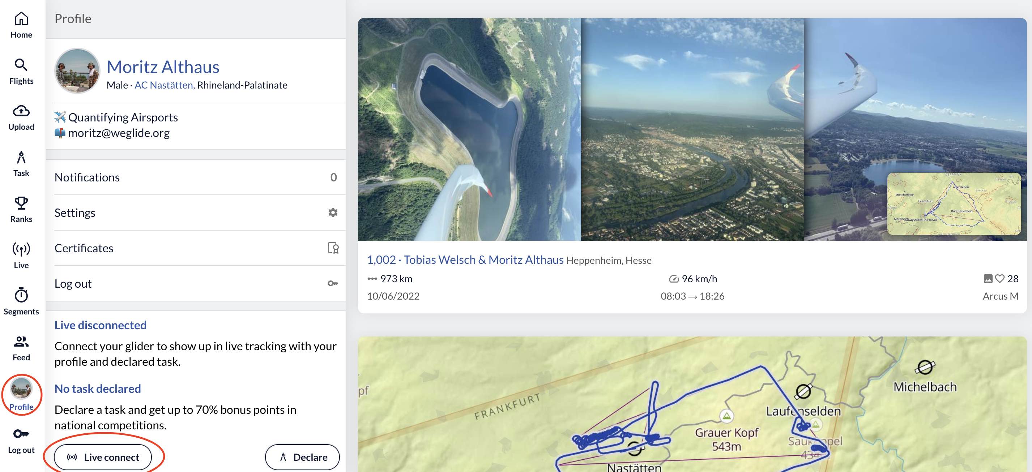The width and height of the screenshot is (1032, 472).
Task: Click the Upload cloud icon
Action: [x=21, y=111]
